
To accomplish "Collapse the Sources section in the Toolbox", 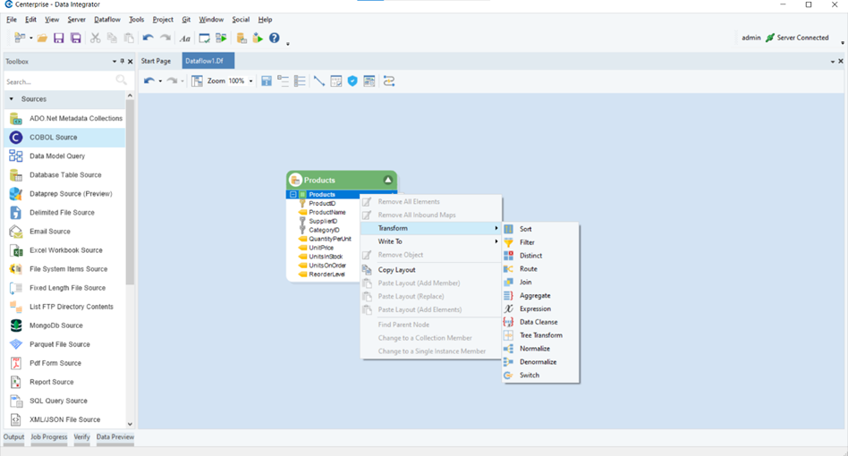I will [x=11, y=99].
